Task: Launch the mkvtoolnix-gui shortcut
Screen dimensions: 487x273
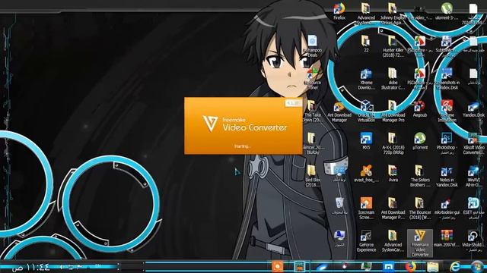Action: (x=447, y=209)
